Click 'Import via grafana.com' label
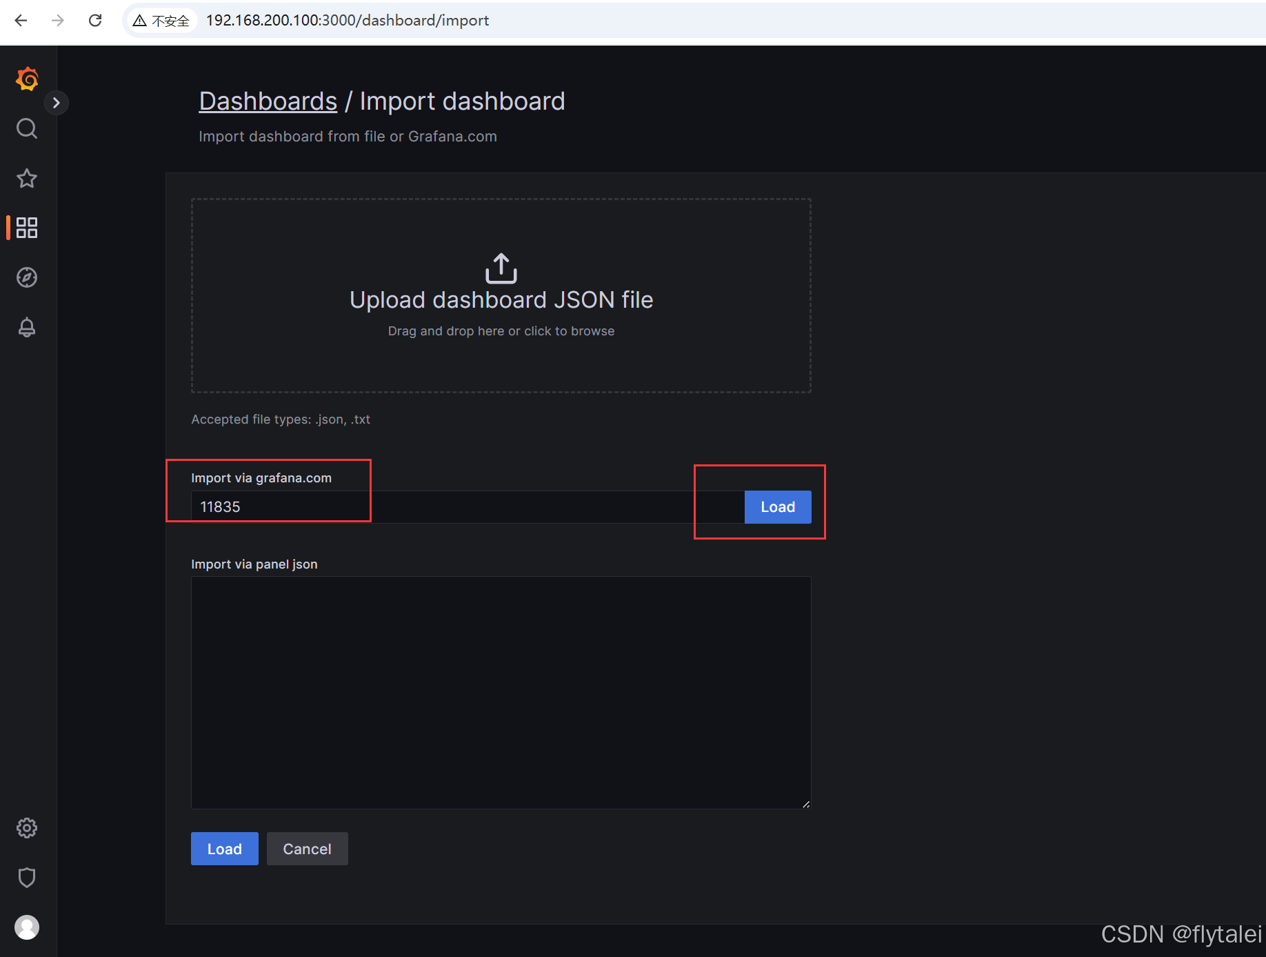This screenshot has height=957, width=1266. coord(261,478)
